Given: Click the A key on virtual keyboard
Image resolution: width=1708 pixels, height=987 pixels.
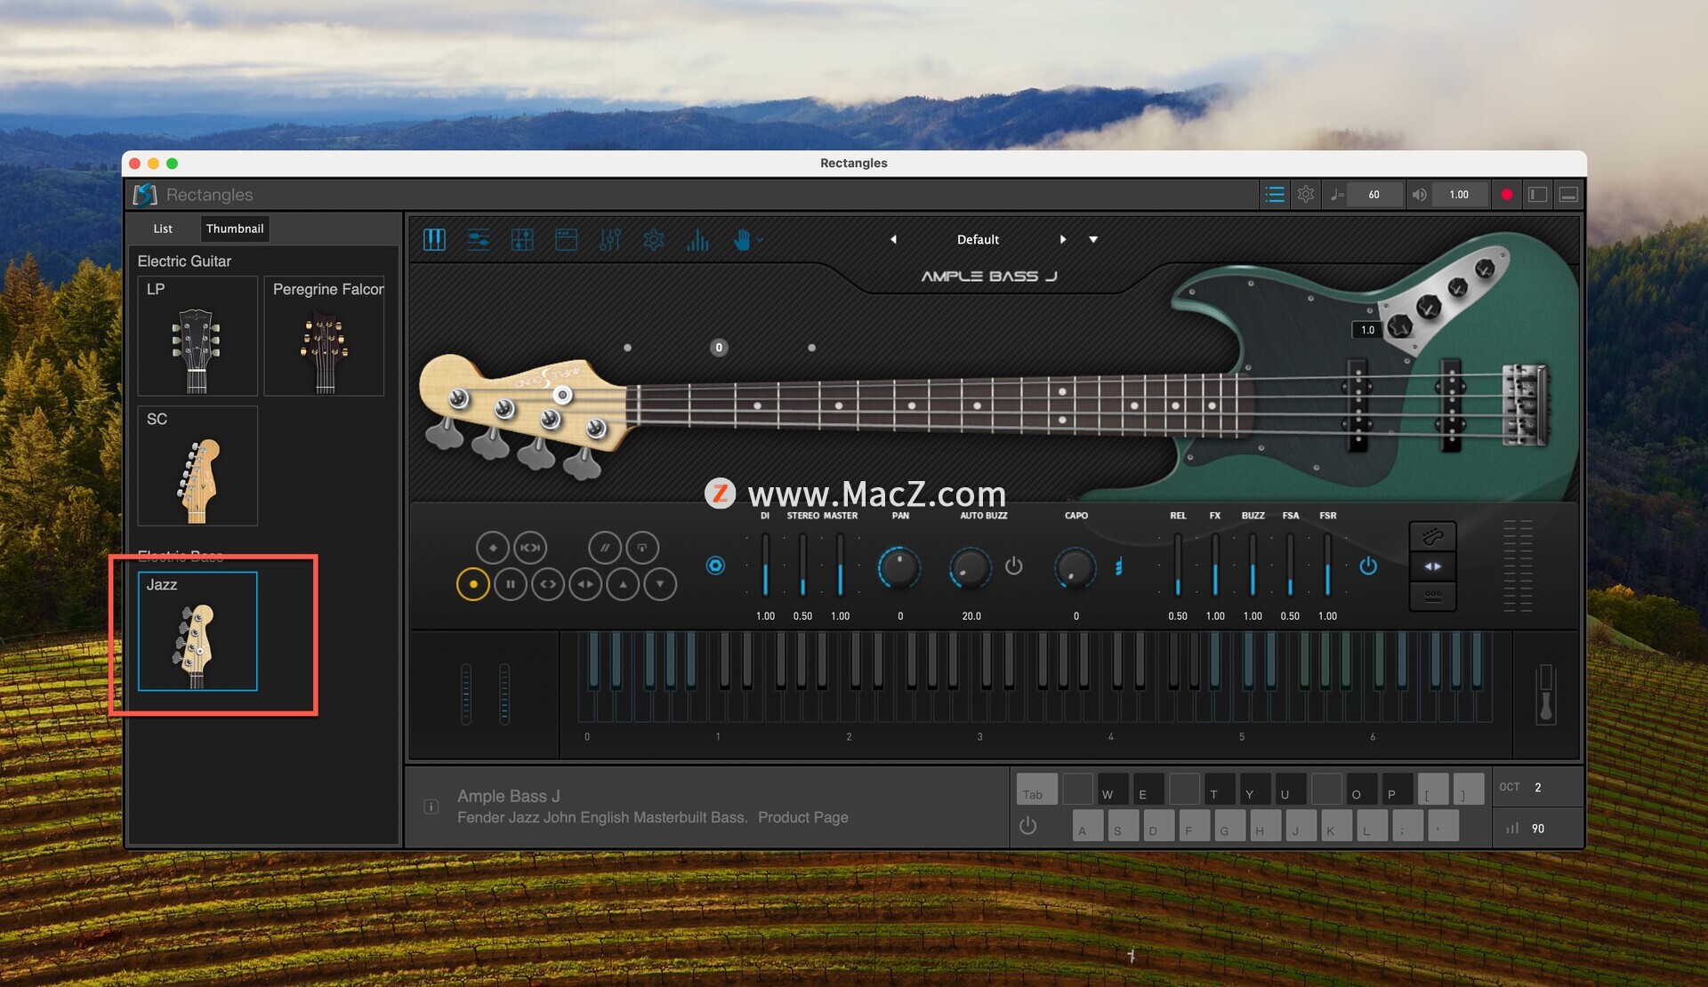Looking at the screenshot, I should coord(1088,825).
